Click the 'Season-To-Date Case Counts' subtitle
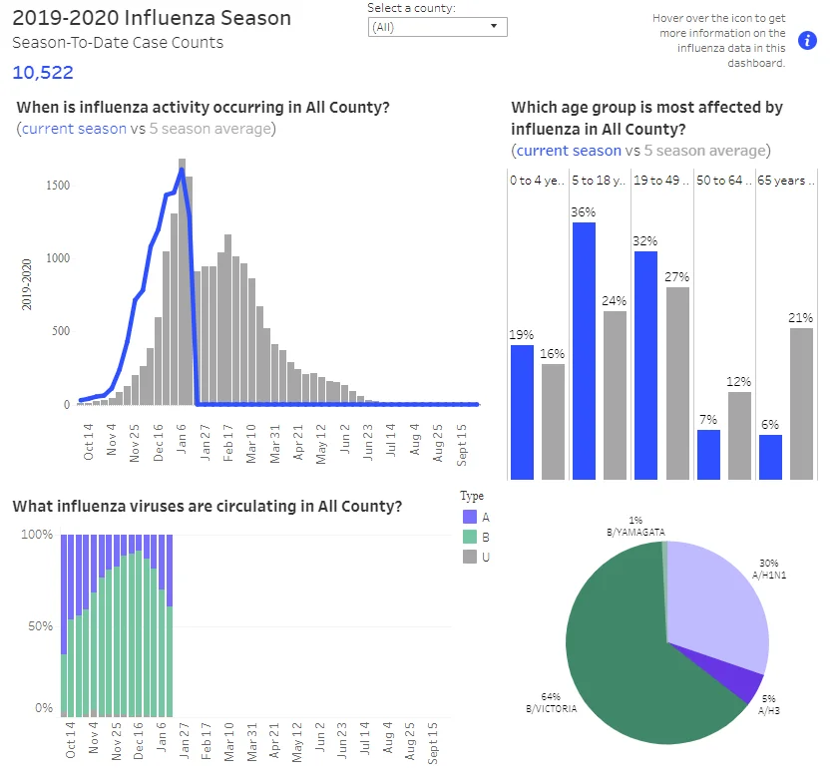This screenshot has height=778, width=838. click(118, 42)
